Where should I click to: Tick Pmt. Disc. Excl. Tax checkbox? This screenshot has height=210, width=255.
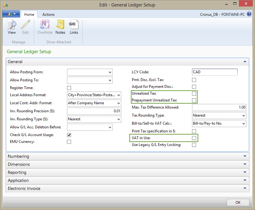coord(194,80)
